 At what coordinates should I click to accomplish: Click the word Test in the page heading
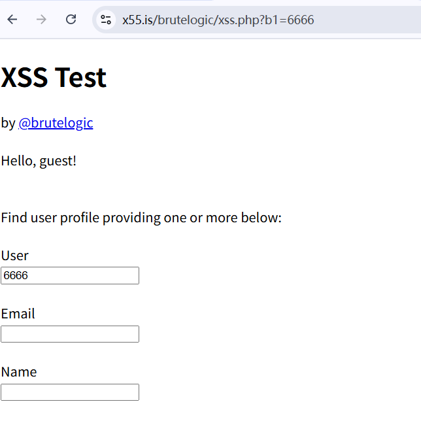[x=80, y=78]
